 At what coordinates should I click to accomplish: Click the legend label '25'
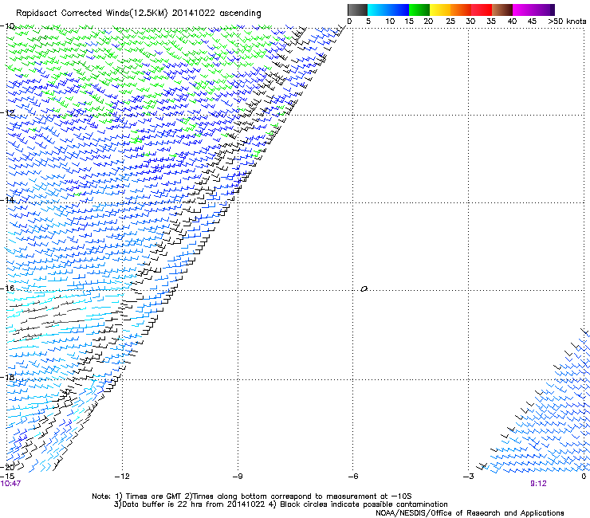[x=450, y=22]
